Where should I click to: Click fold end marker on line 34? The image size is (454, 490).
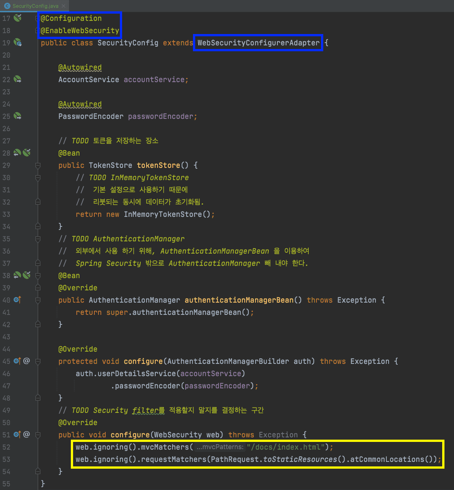(x=38, y=226)
